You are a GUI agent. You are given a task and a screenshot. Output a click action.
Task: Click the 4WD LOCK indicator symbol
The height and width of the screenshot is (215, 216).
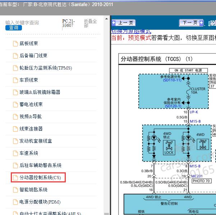click(x=169, y=148)
